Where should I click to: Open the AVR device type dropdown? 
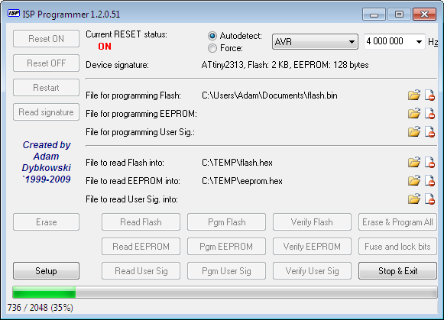315,42
